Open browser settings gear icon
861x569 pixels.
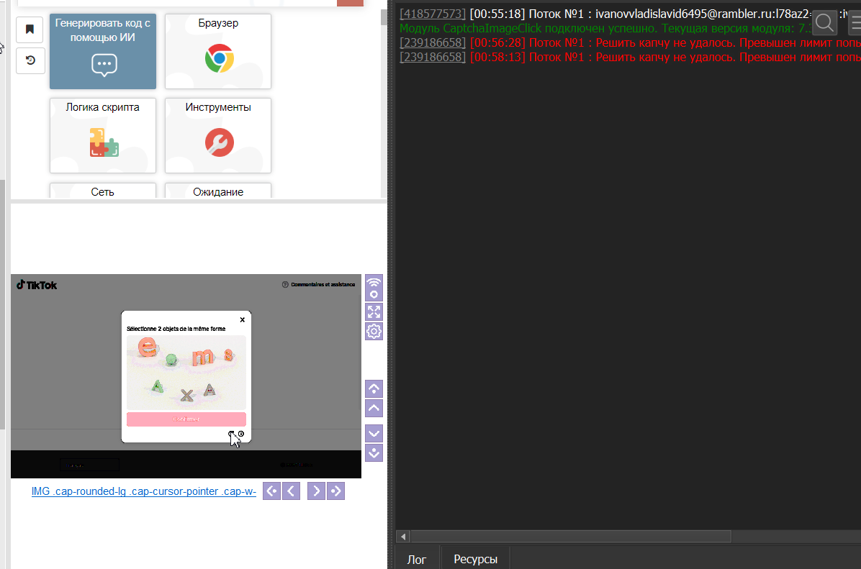pos(374,332)
